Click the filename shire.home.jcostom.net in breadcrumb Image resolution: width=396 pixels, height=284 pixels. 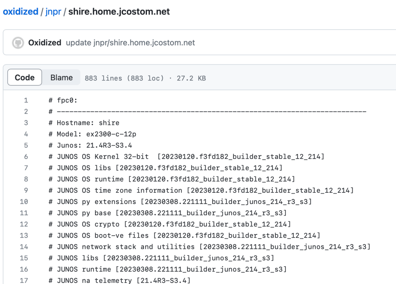pos(118,11)
